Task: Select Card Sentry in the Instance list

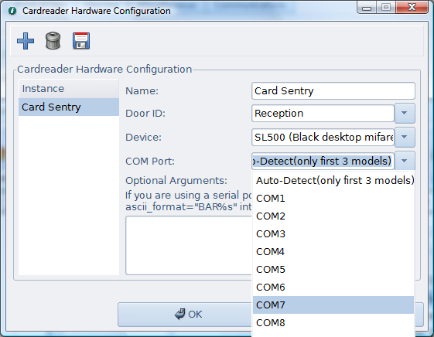Action: click(69, 107)
